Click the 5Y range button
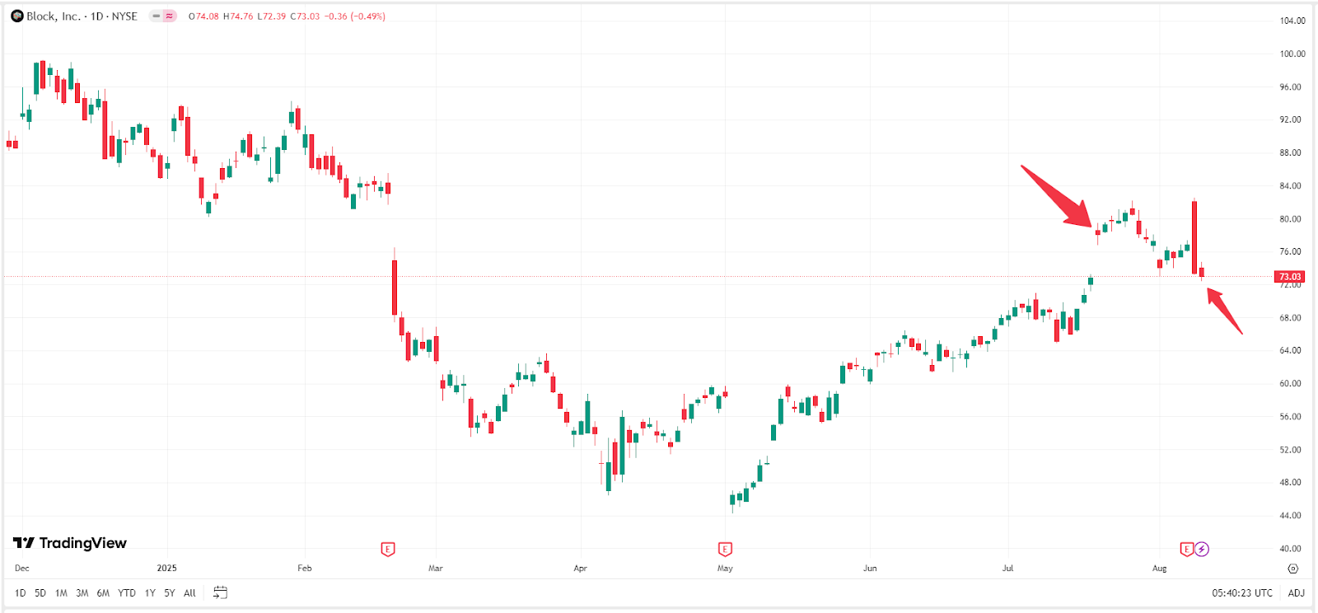Image resolution: width=1318 pixels, height=613 pixels. pyautogui.click(x=169, y=592)
